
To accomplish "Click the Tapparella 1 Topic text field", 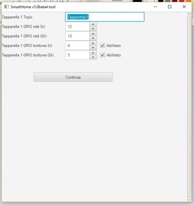I will click(x=105, y=17).
